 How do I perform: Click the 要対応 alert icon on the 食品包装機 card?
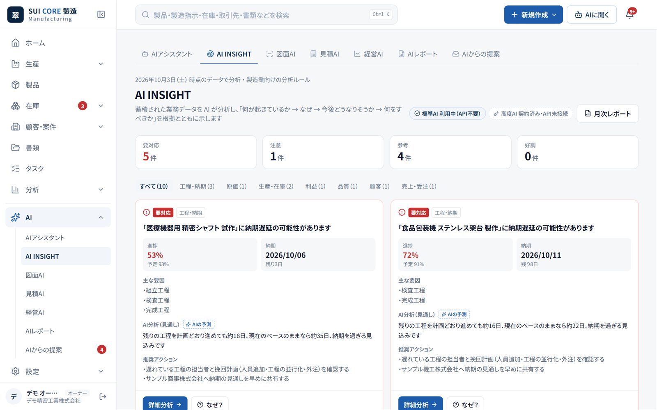pos(402,212)
